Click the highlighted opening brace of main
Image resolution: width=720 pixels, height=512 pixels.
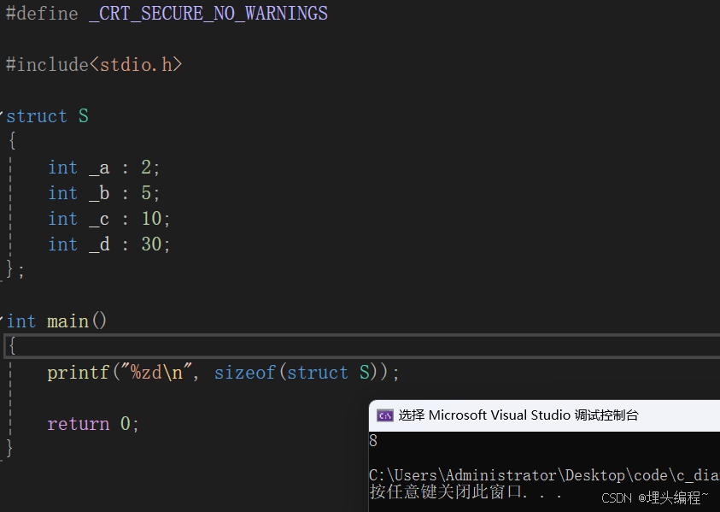13,346
